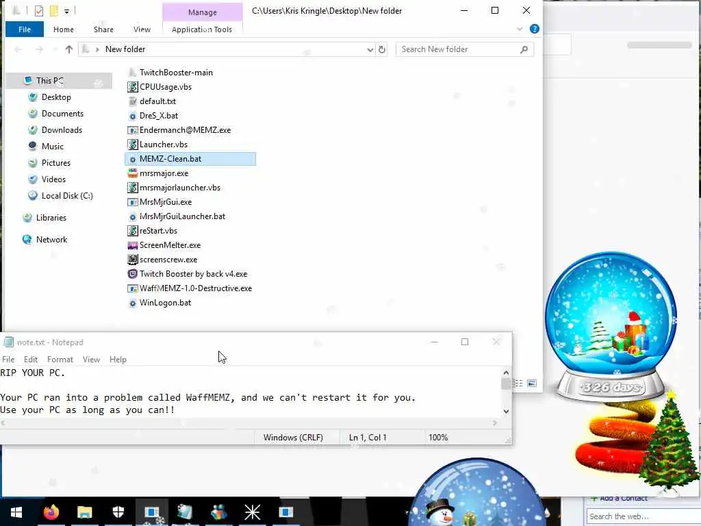701x526 pixels.
Task: Click the New folder quick access icon
Action: 53,11
